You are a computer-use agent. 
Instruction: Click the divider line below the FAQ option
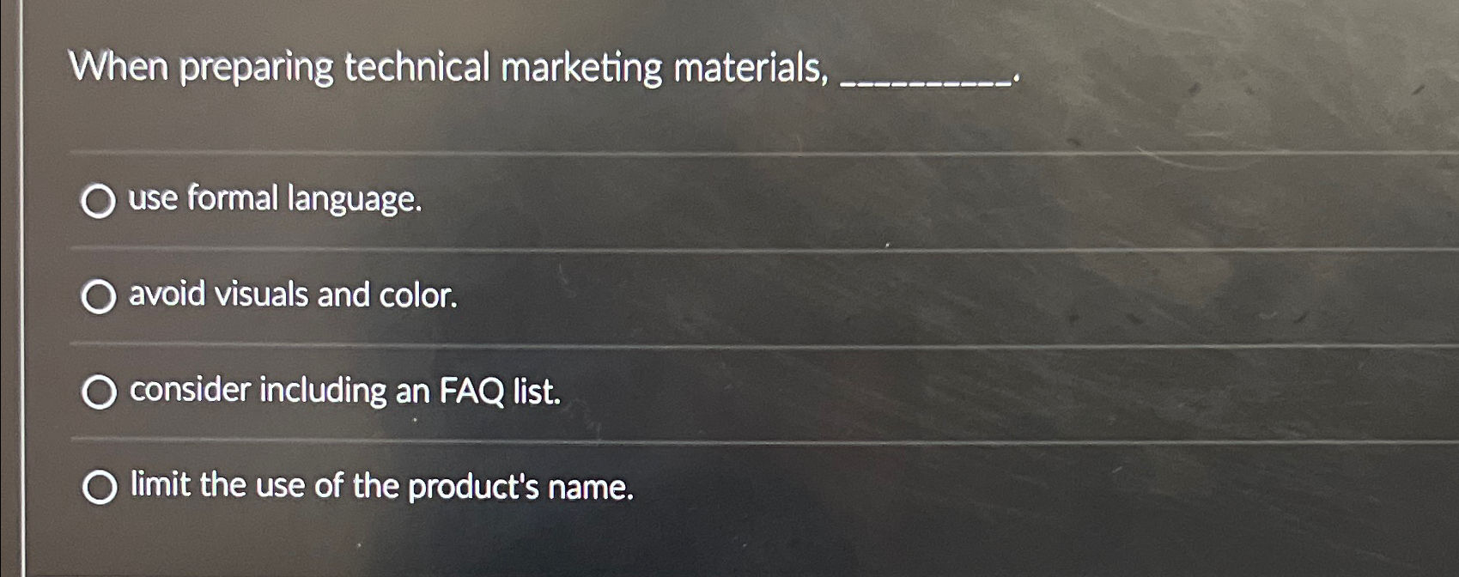(601, 440)
